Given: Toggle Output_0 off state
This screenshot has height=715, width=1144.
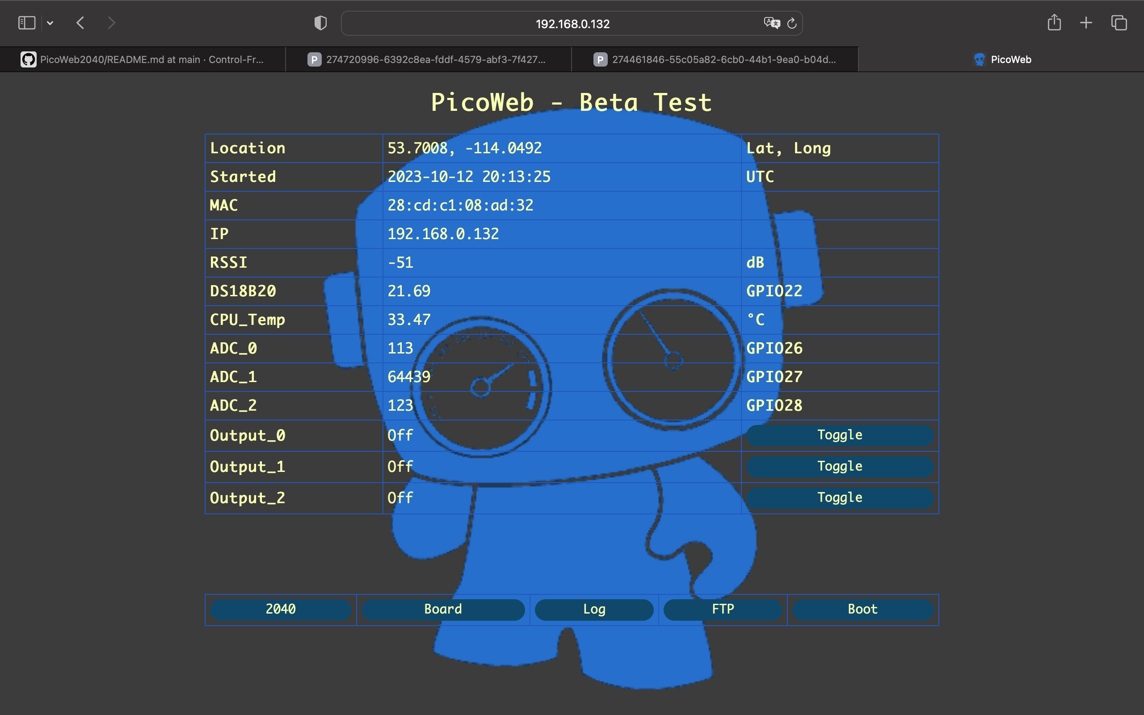Looking at the screenshot, I should pyautogui.click(x=840, y=435).
